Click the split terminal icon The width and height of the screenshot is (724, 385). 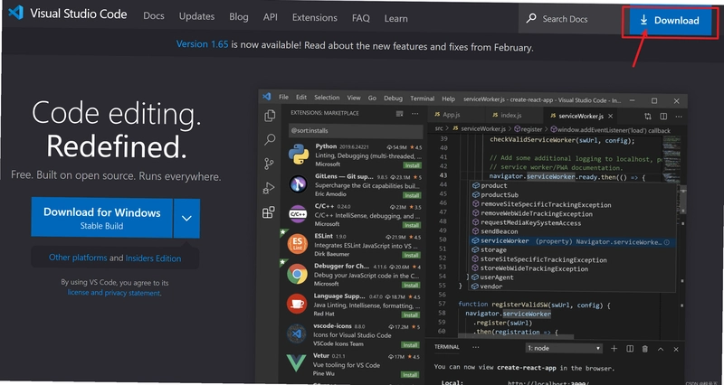[630, 349]
